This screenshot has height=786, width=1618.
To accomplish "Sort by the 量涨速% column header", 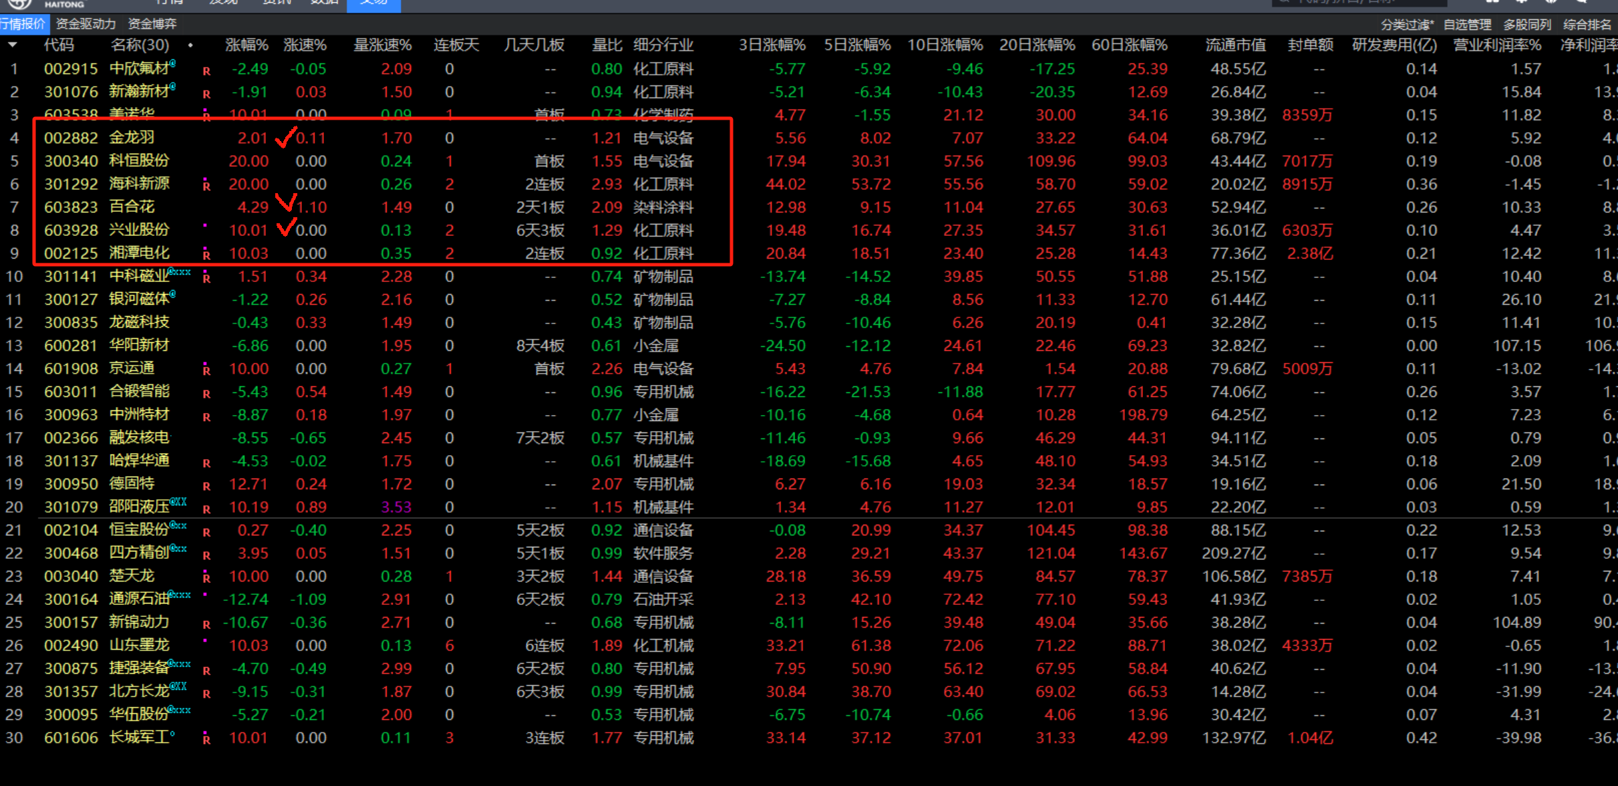I will click(x=382, y=45).
